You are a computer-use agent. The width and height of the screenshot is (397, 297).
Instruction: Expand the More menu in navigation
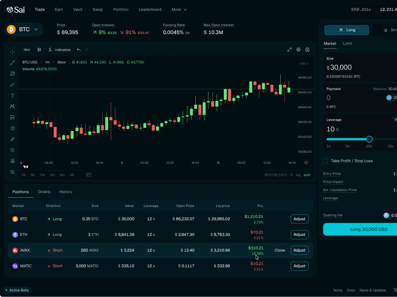pos(179,10)
